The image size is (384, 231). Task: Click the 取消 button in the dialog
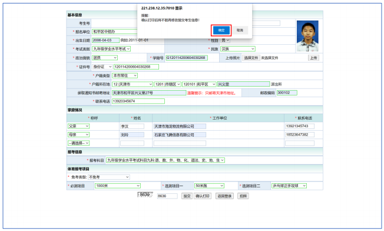pyautogui.click(x=240, y=31)
